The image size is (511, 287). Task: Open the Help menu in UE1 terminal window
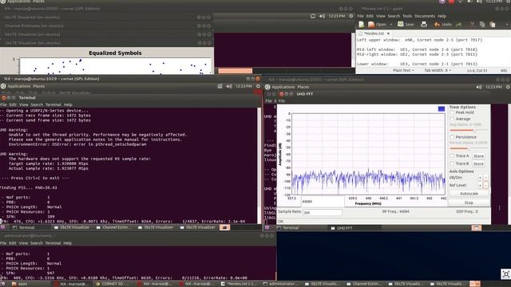tap(68, 104)
